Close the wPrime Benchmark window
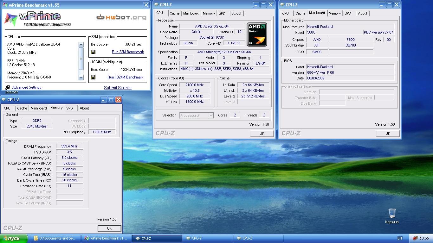Image resolution: width=433 pixels, height=243 pixels. (146, 5)
